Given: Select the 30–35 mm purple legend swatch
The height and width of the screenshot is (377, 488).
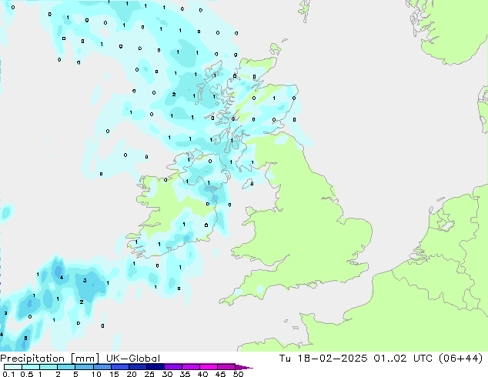Looking at the screenshot, I should point(173,367).
